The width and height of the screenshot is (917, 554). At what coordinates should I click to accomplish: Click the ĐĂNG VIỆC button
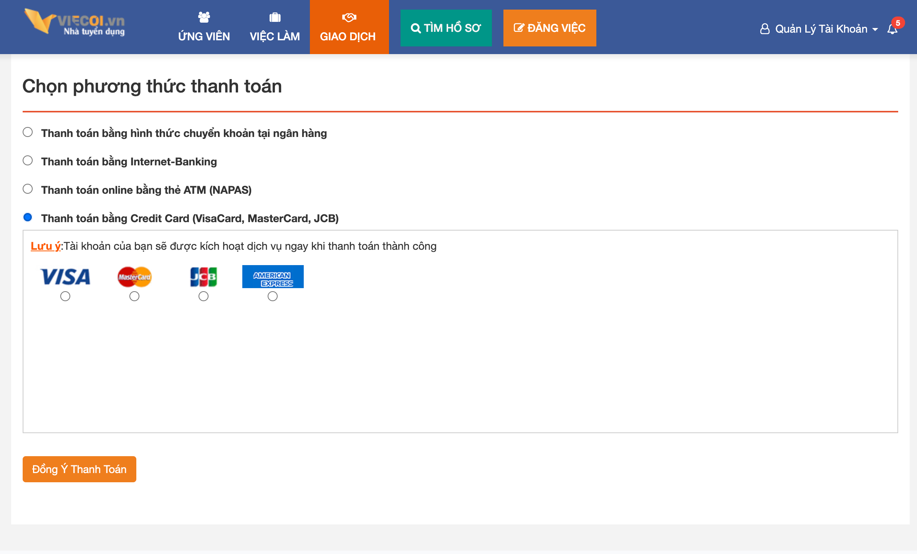coord(550,28)
